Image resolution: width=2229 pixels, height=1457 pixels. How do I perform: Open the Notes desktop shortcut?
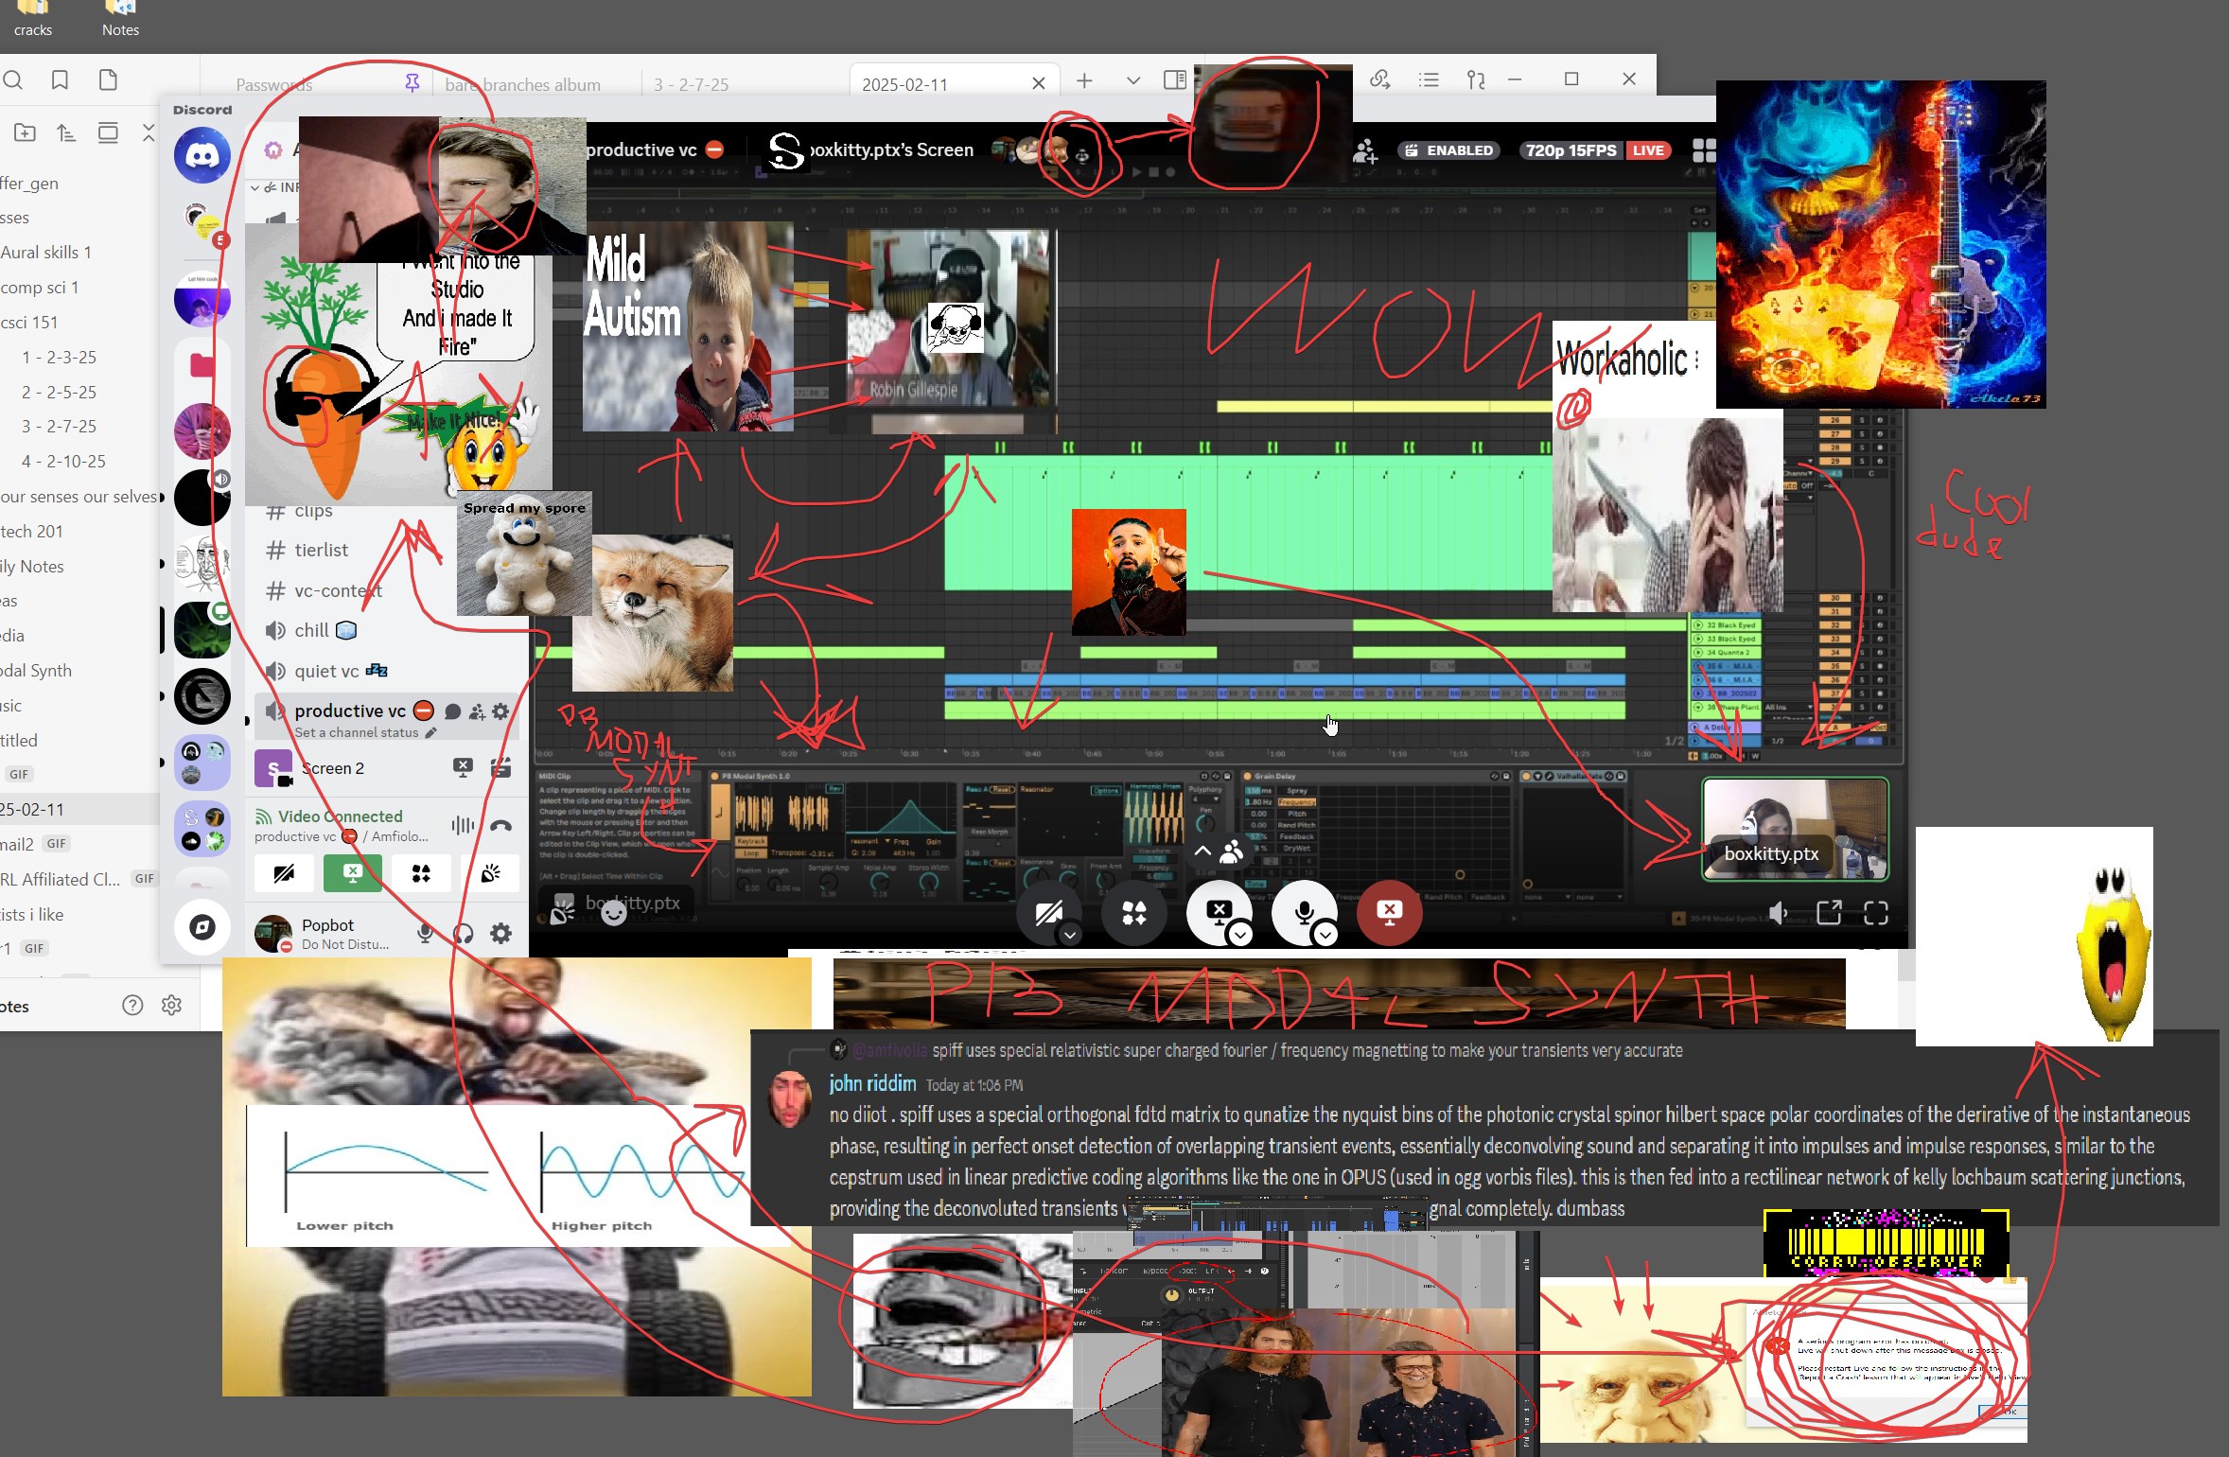click(x=120, y=19)
